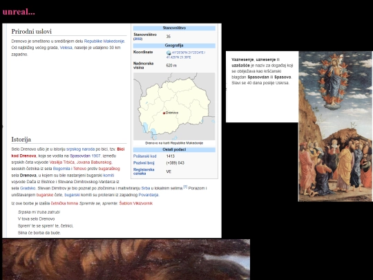
Task: Follow the Bogomila village link
Action: click(61, 169)
